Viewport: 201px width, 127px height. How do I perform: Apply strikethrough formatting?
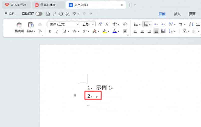(75, 31)
